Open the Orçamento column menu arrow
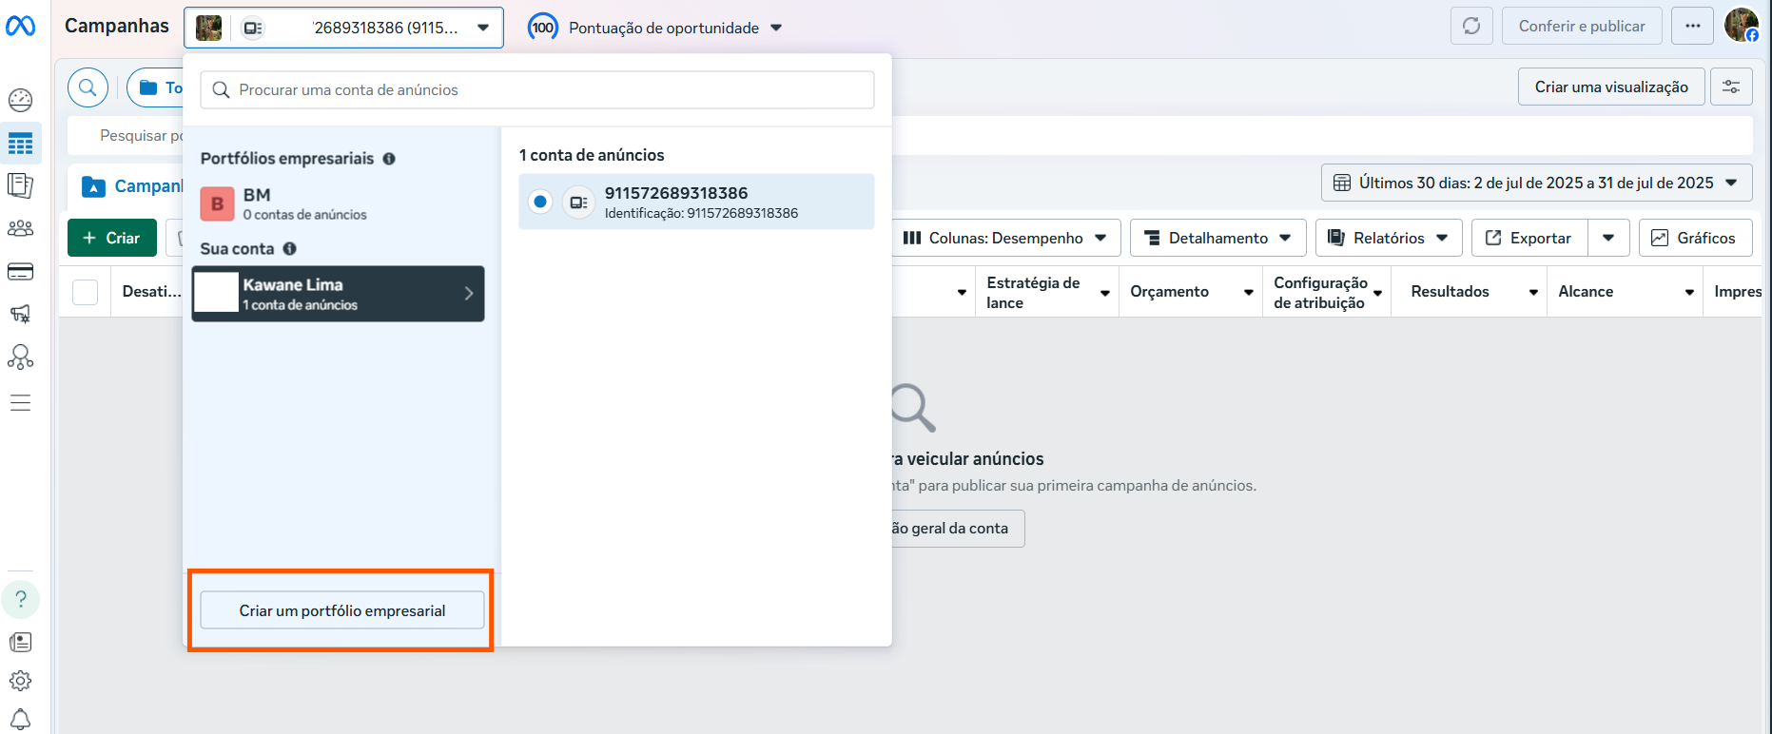Image resolution: width=1772 pixels, height=734 pixels. (1249, 293)
